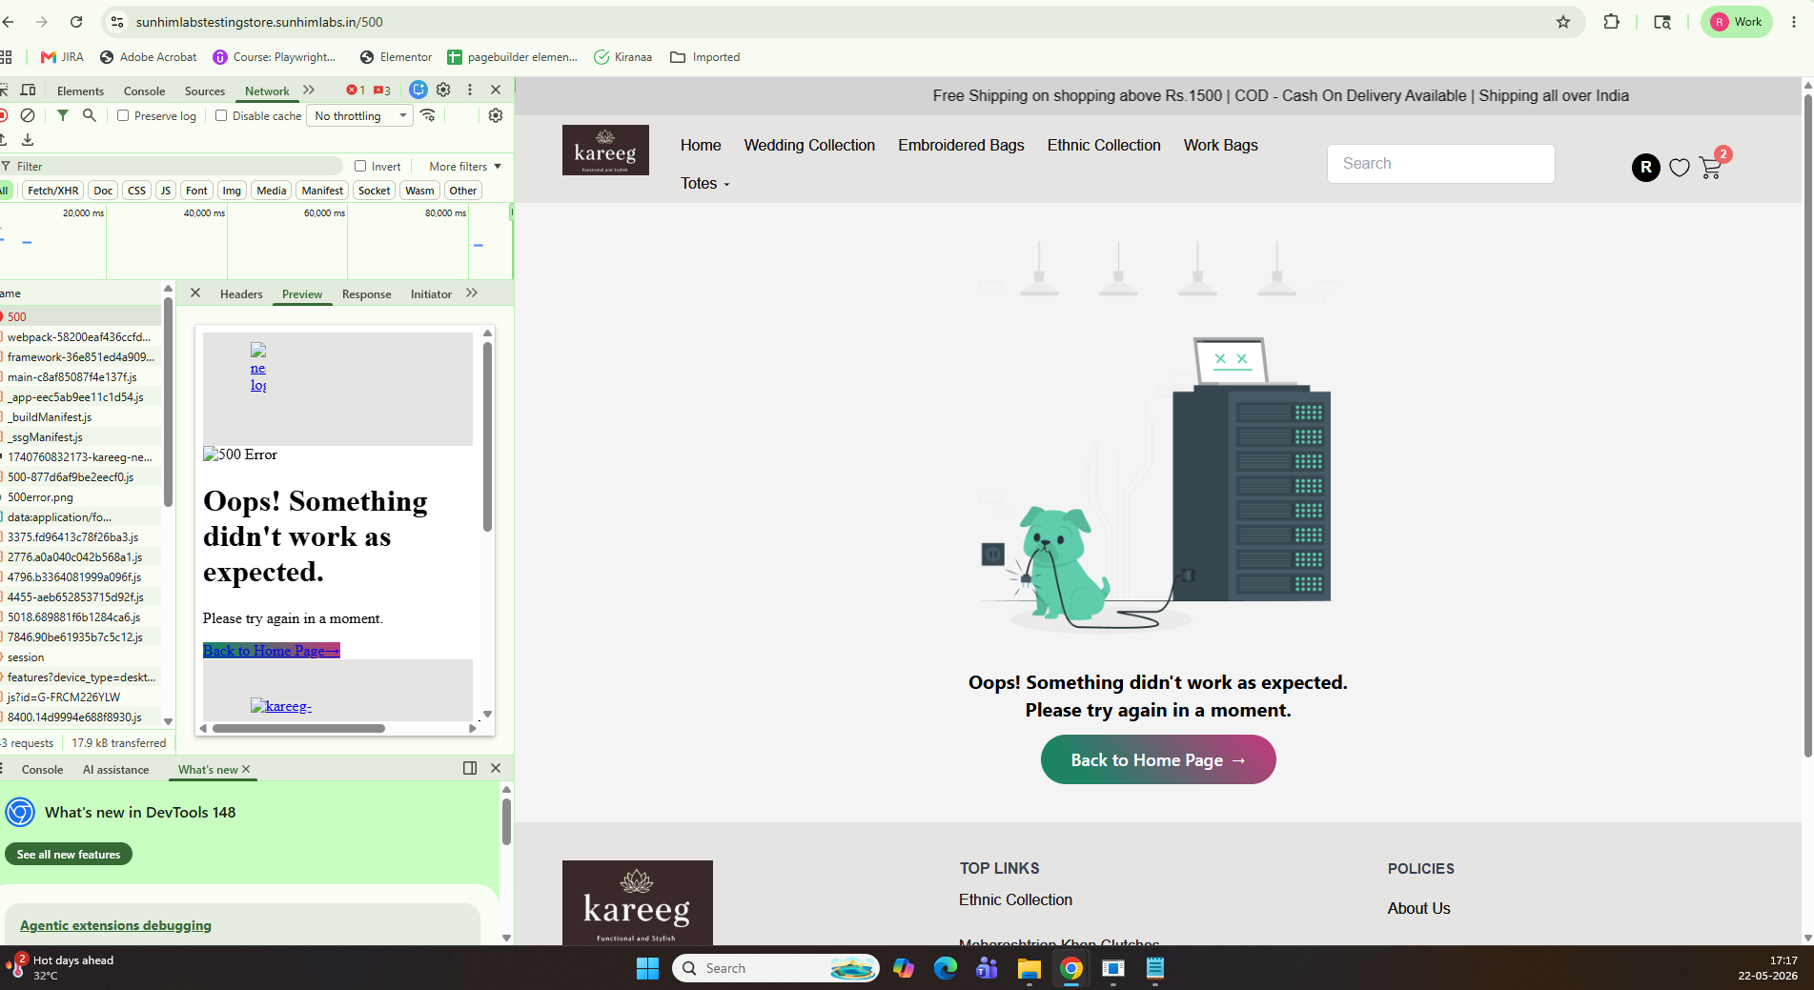This screenshot has width=1814, height=990.
Task: Open the No throttling dropdown
Action: [360, 116]
